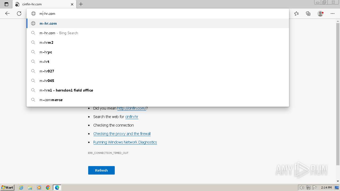Open a new tab with plus icon
The image size is (340, 191).
(x=81, y=4)
